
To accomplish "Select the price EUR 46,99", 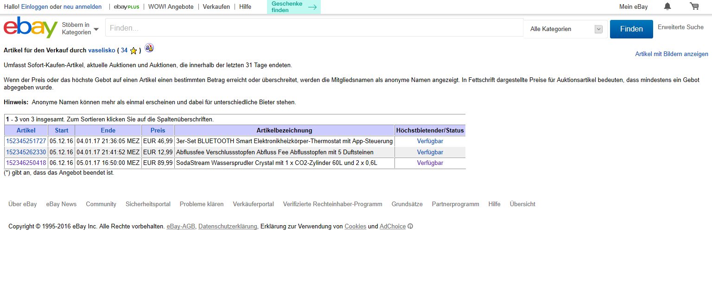I will pyautogui.click(x=158, y=141).
